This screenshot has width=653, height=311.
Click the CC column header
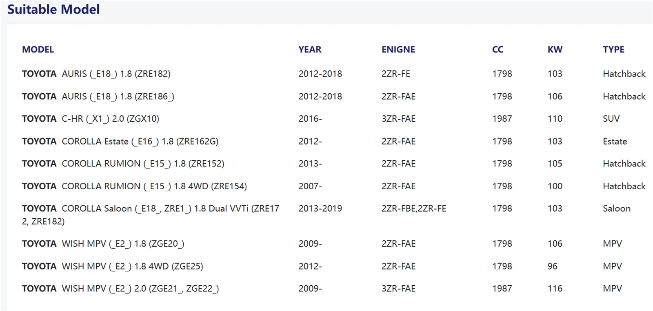(498, 50)
